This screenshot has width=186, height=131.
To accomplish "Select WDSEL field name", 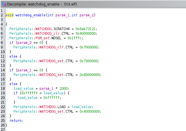I will (56, 38).
